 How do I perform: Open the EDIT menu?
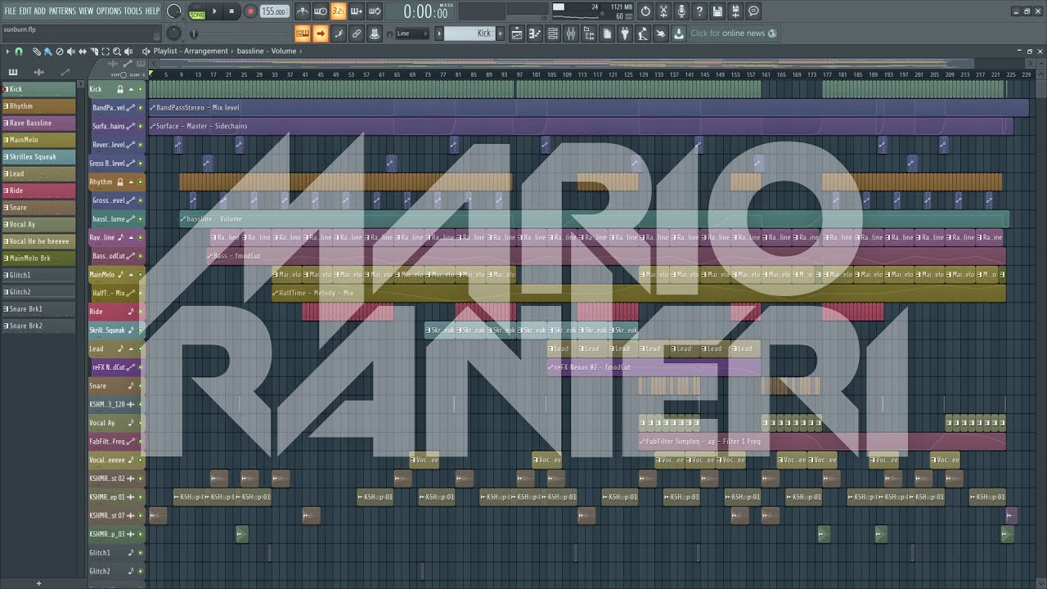pos(25,11)
